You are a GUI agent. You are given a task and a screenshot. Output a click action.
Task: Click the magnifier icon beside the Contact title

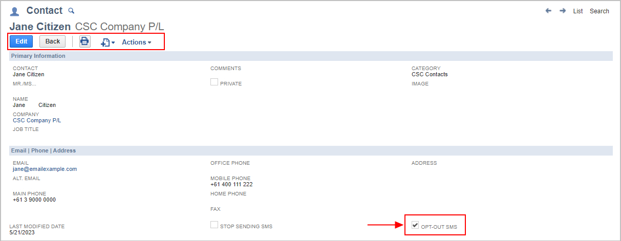click(x=71, y=11)
